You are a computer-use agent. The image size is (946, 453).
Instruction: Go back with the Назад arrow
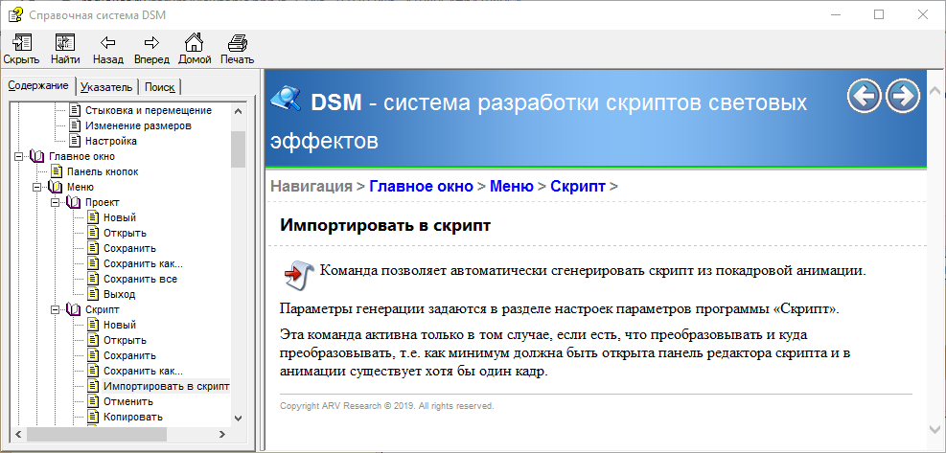[x=108, y=49]
